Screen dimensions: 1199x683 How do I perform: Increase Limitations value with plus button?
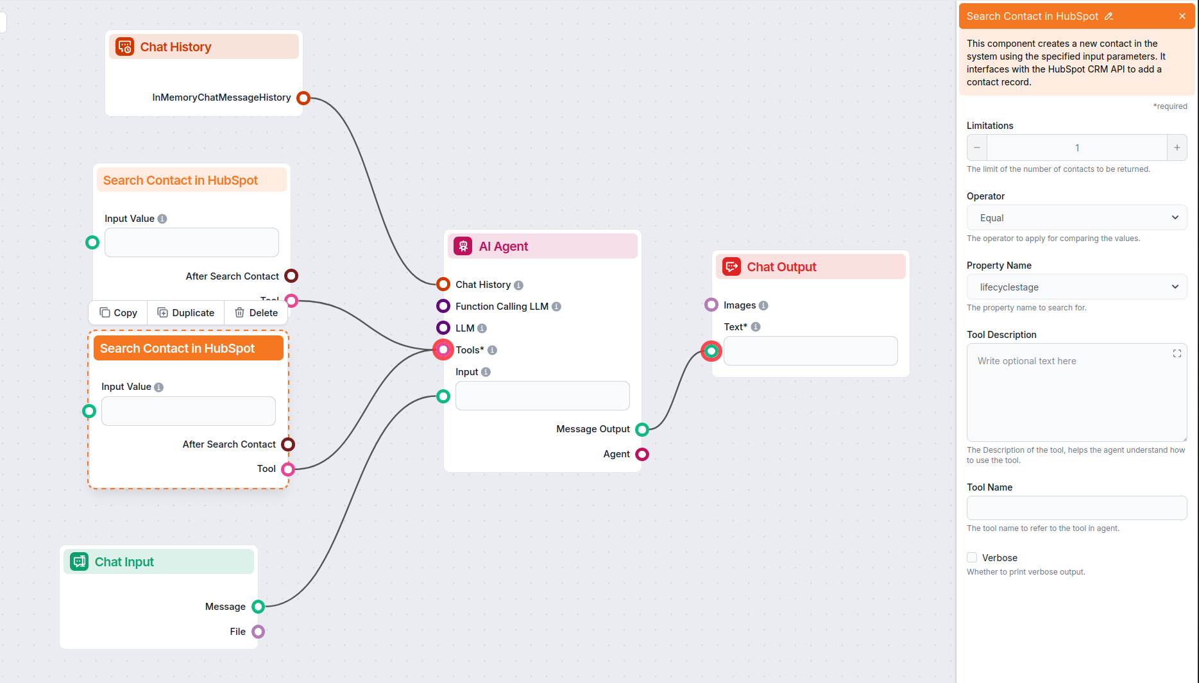(x=1177, y=148)
